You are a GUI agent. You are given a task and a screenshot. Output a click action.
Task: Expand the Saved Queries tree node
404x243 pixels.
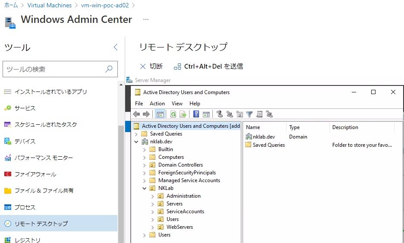(x=136, y=134)
